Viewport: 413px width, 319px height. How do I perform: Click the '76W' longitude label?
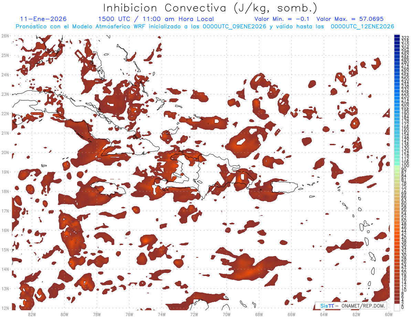pyautogui.click(x=129, y=315)
